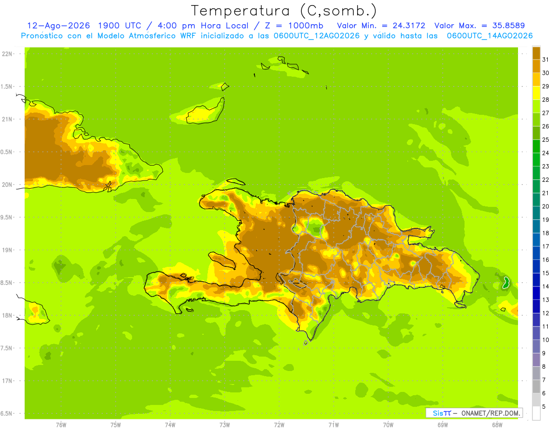Click the legend swatch between 17 and 18
Viewport: 558px width, 431px height.
[536, 239]
